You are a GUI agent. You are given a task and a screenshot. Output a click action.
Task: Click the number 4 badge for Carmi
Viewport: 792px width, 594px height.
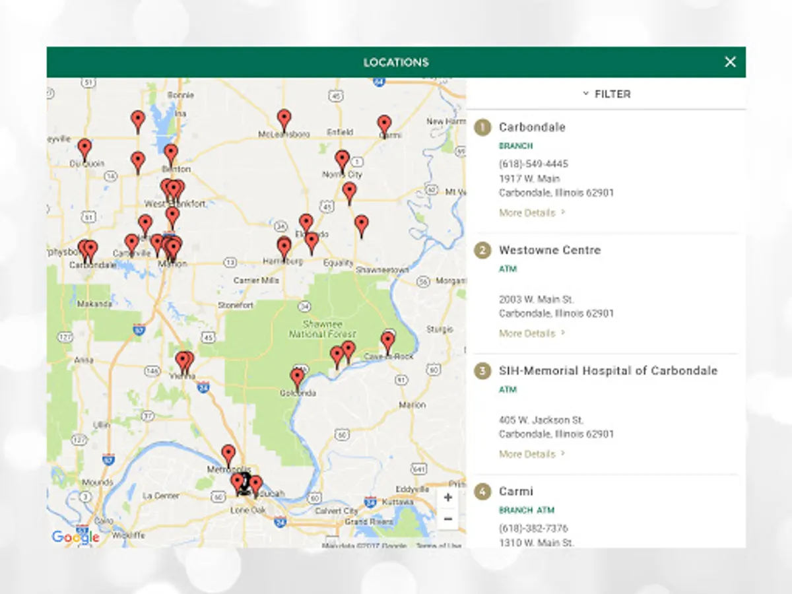click(483, 492)
